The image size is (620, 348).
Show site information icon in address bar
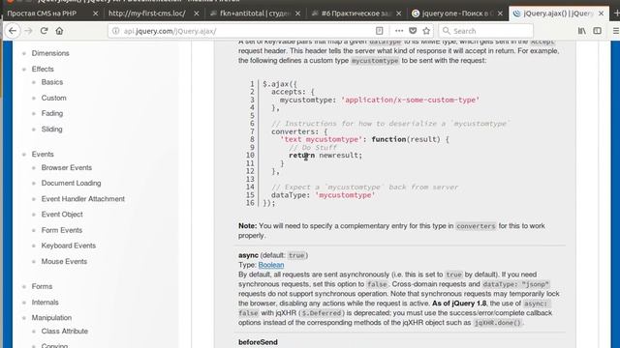point(115,31)
